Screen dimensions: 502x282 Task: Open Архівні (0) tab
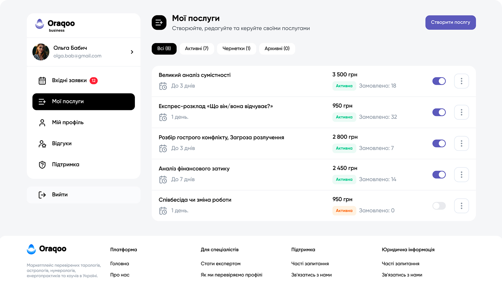[x=277, y=49]
